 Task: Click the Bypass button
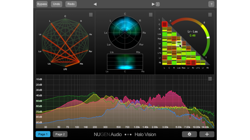click(x=42, y=4)
